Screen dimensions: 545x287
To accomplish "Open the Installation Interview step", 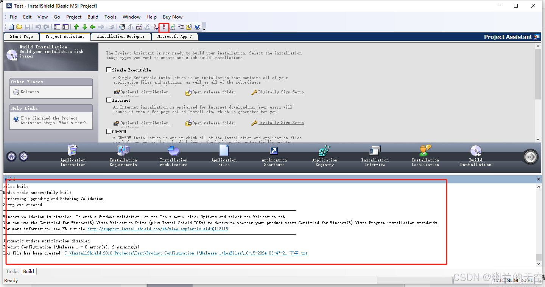I will click(x=375, y=156).
